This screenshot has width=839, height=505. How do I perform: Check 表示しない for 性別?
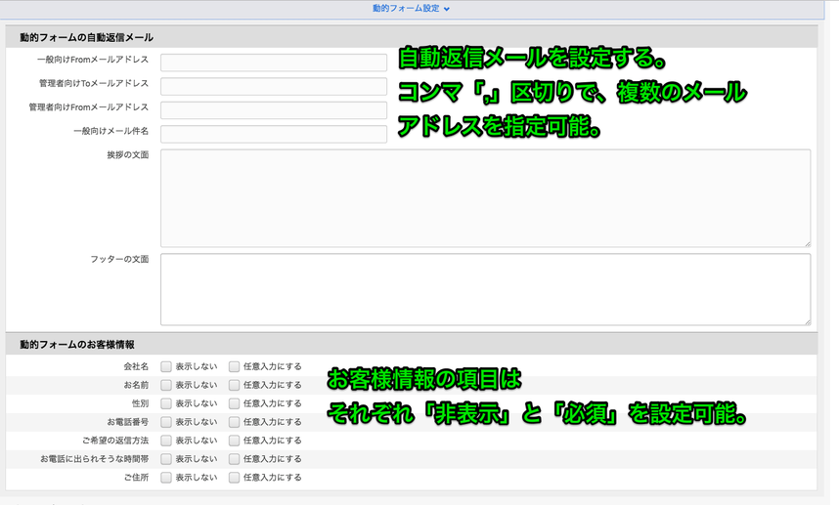(x=166, y=403)
